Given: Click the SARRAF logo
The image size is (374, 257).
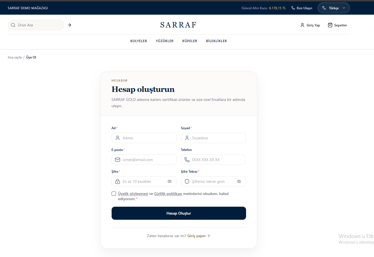Looking at the screenshot, I should pyautogui.click(x=179, y=25).
